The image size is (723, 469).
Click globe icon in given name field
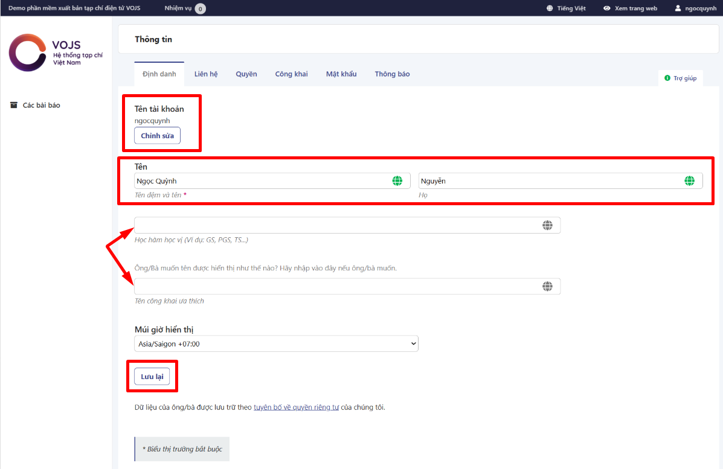[397, 181]
